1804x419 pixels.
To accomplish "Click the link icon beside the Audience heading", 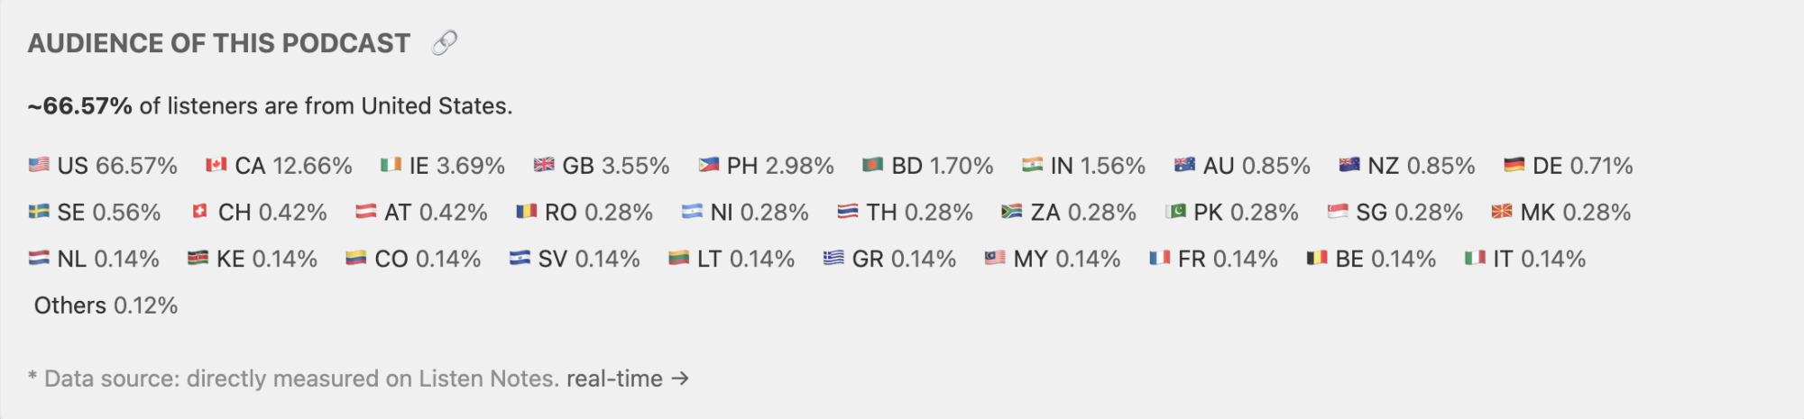I will [x=444, y=42].
